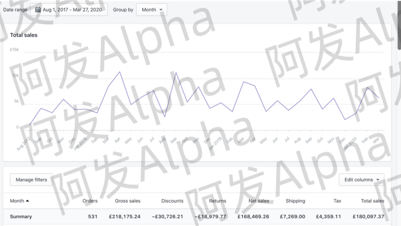
Task: Sort table by Net sales
Action: click(x=258, y=201)
